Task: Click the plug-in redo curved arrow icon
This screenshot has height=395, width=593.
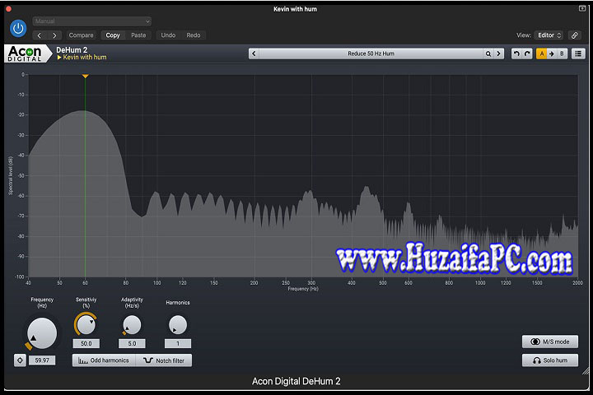Action: [527, 53]
